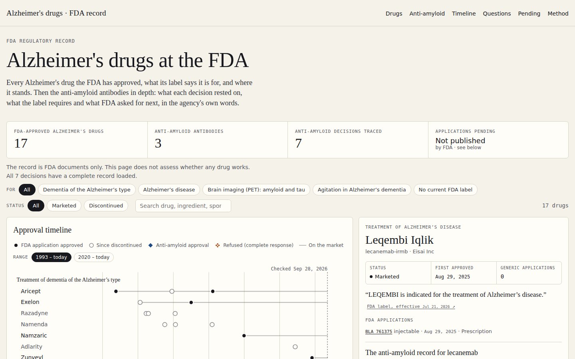Select the 'All' status filter
Screen dimensions: 575x359
[x=36, y=206]
